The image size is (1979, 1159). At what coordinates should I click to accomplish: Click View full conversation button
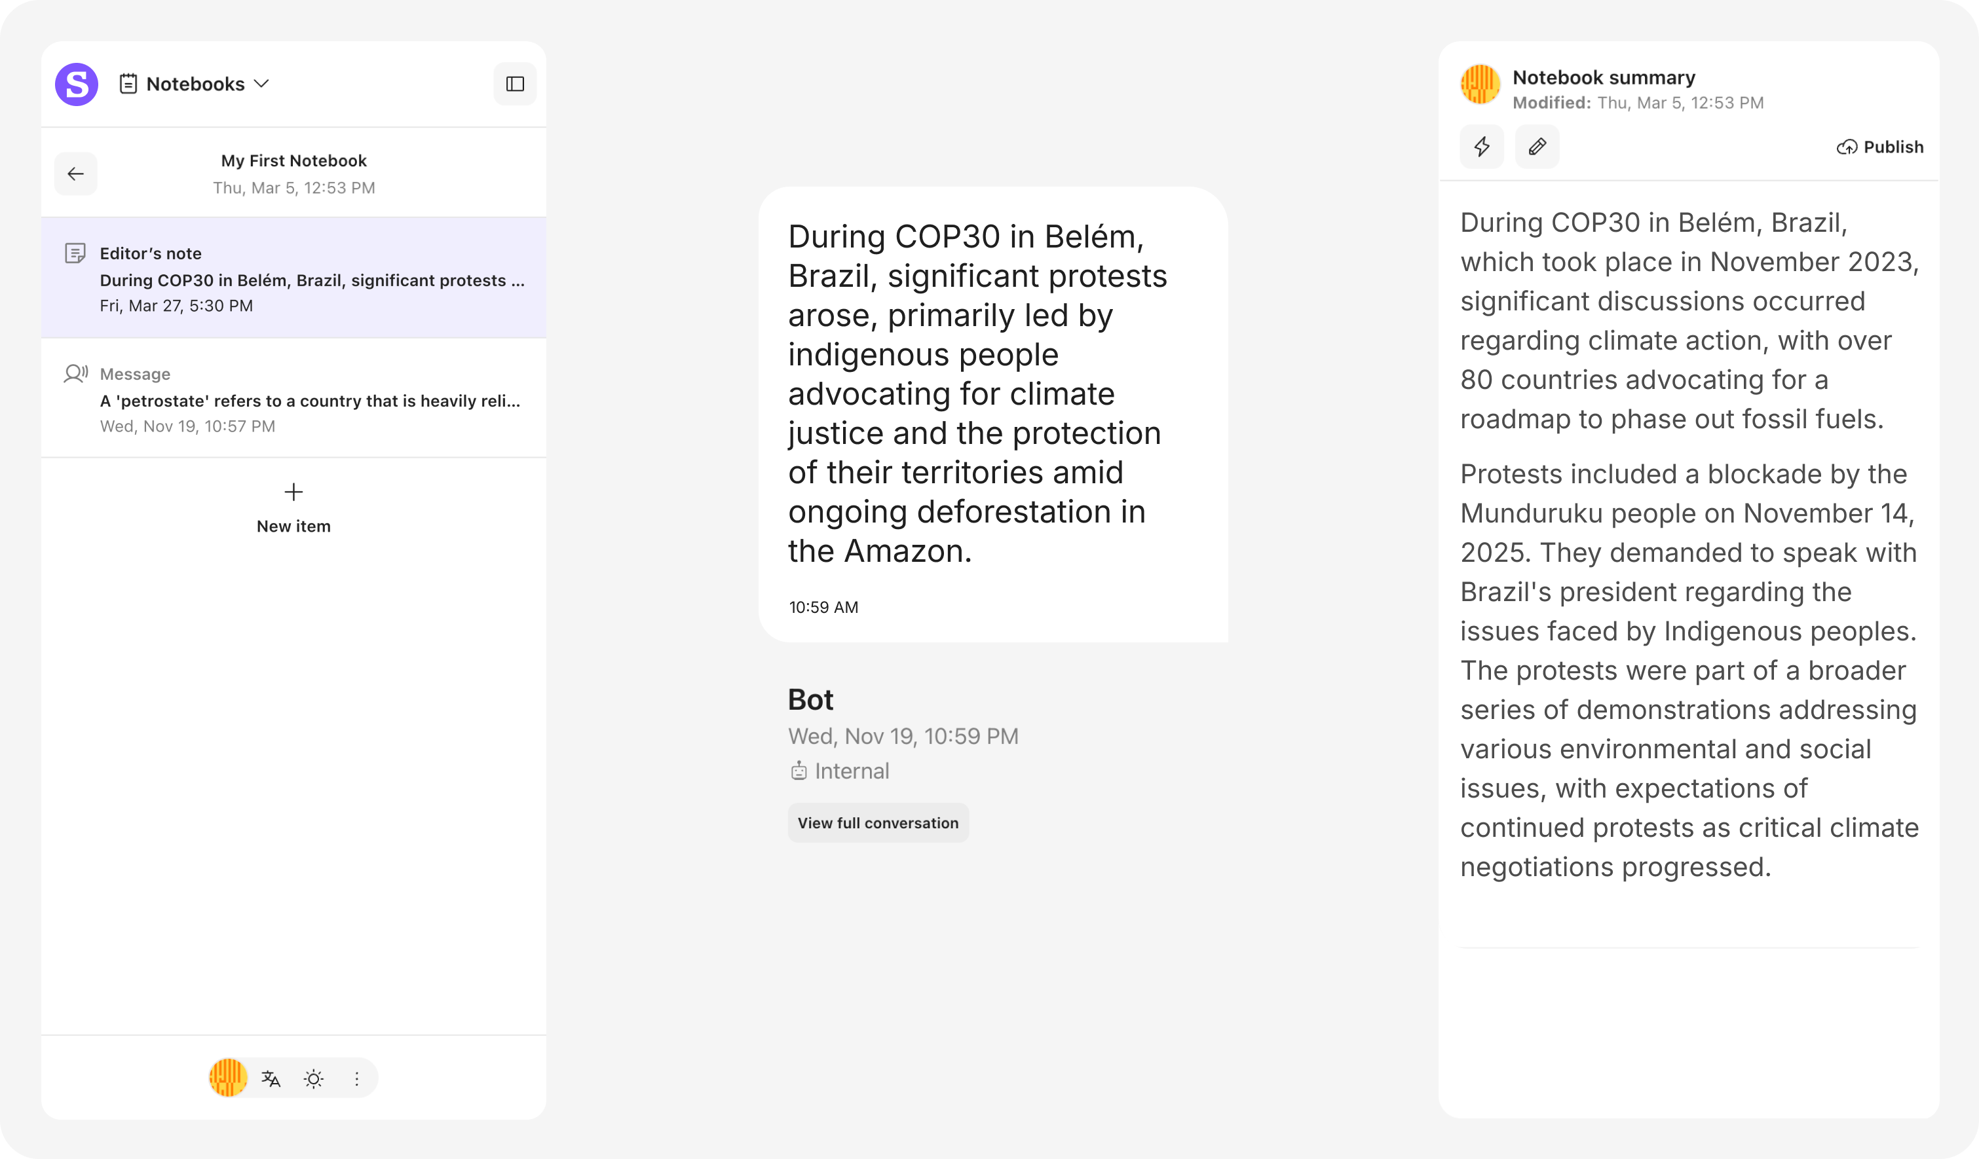(x=878, y=823)
